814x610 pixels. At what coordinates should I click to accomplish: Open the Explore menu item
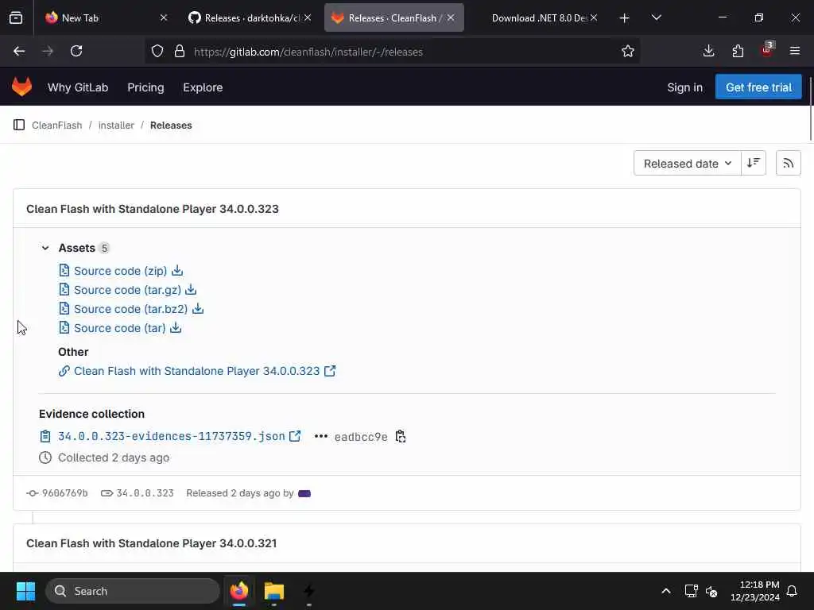[x=203, y=87]
